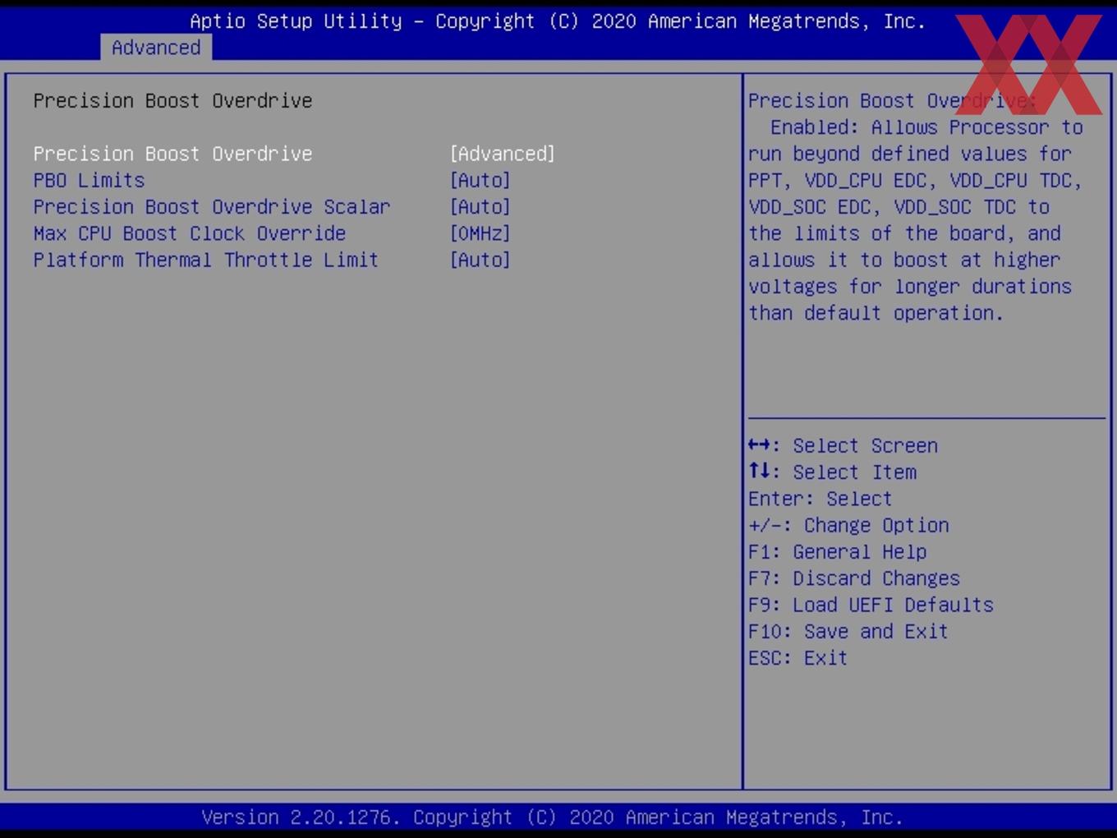This screenshot has height=838, width=1117.
Task: Click the Select Item key hint
Action: click(832, 472)
